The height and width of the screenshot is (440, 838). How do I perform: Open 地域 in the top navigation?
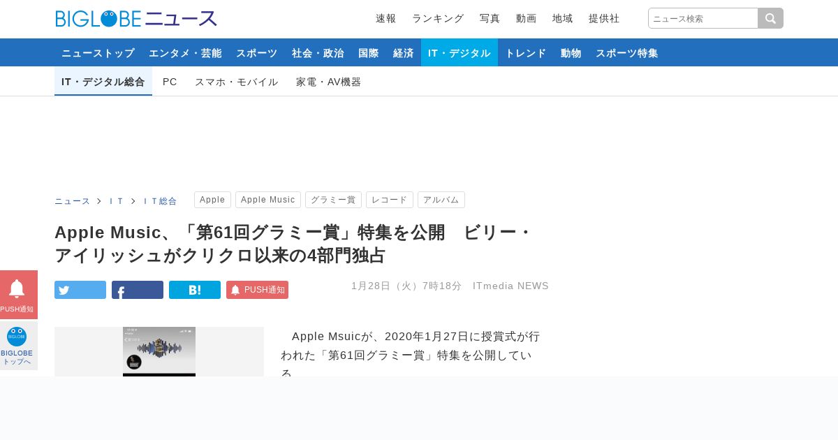coord(562,18)
